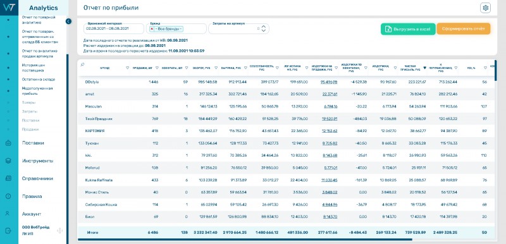This screenshot has height=244, width=506.
Task: Decrease the Затраты на артикул value
Action: pos(264,30)
